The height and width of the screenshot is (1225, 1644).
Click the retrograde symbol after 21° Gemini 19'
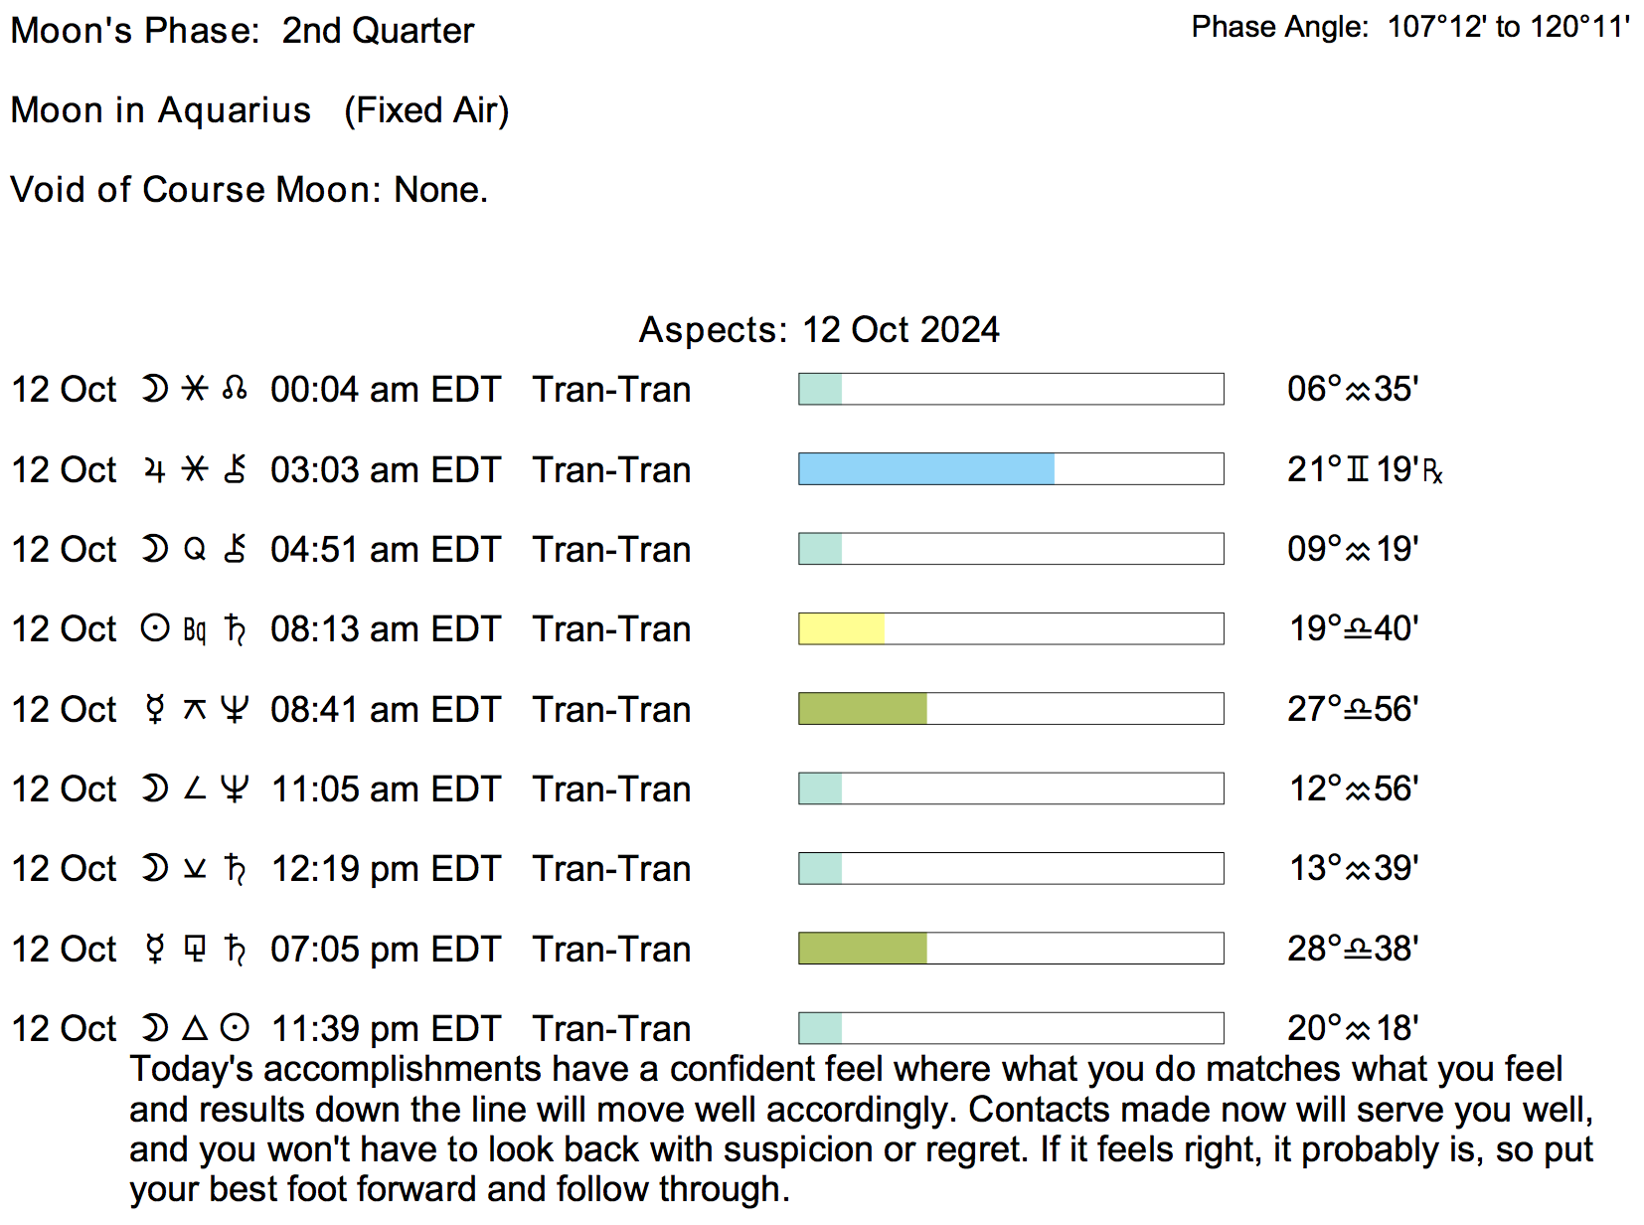point(1432,470)
